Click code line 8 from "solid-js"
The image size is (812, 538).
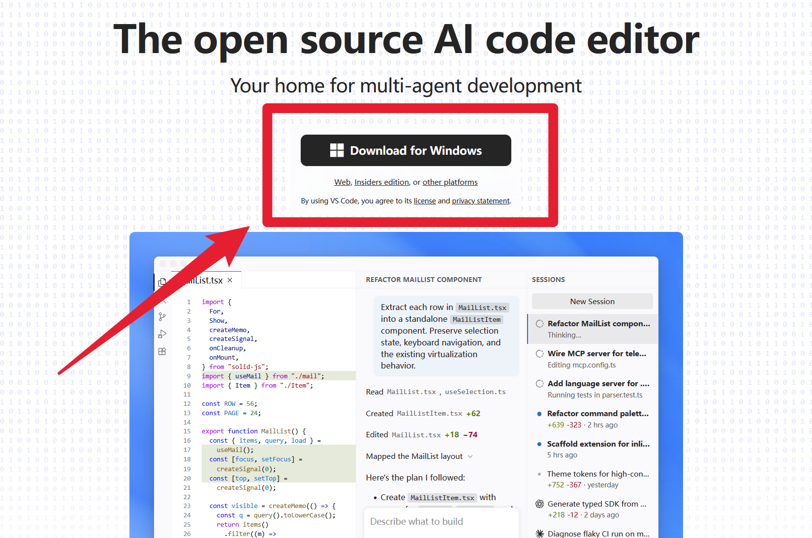pyautogui.click(x=235, y=367)
